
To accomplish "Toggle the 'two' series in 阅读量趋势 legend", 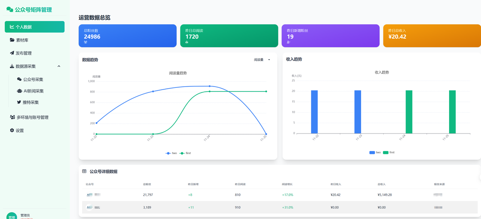I will tap(171, 153).
